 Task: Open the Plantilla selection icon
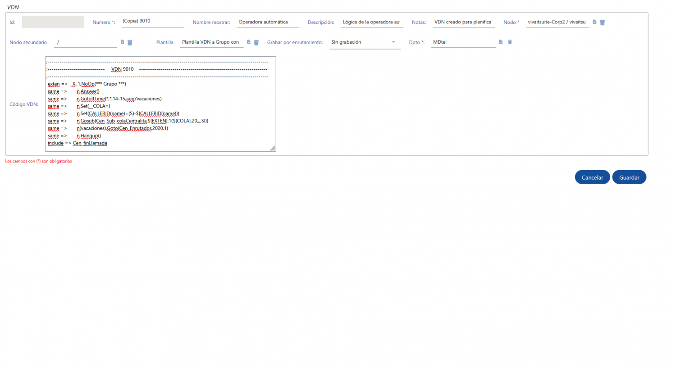pos(248,42)
